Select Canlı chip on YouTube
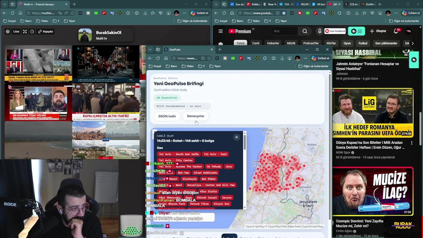The height and width of the screenshot is (238, 423). (256, 43)
